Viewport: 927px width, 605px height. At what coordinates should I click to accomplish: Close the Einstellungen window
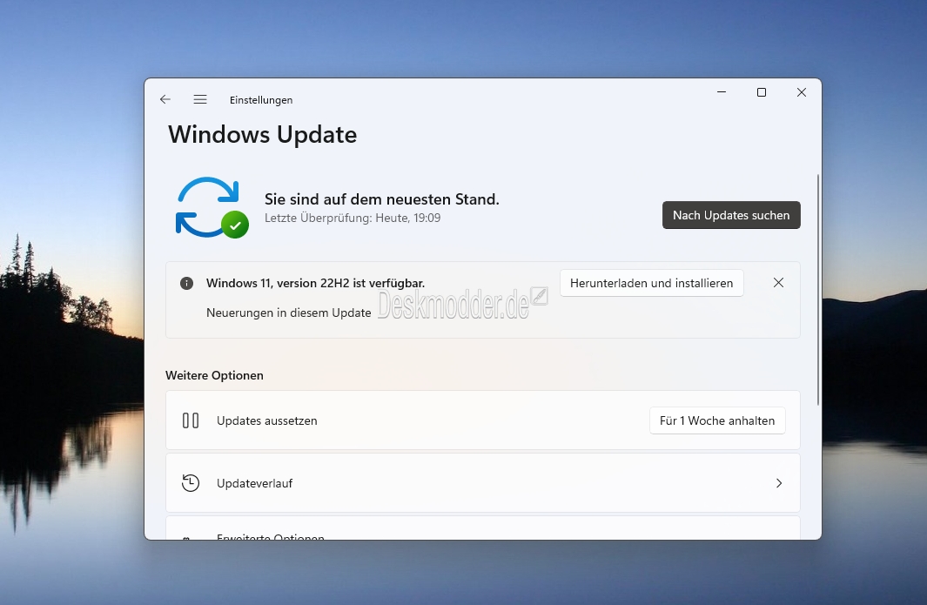pyautogui.click(x=801, y=92)
